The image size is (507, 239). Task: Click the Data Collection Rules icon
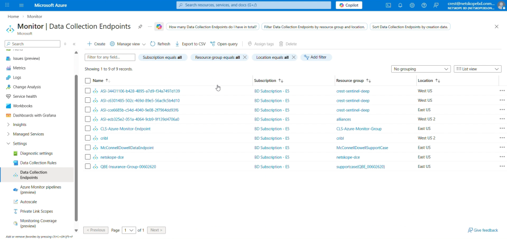pos(15,163)
